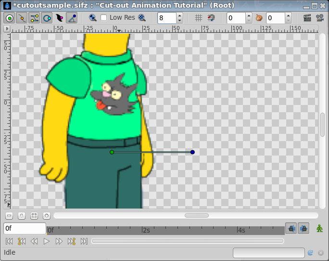Play the animation
This screenshot has width=329, height=261.
[47, 241]
